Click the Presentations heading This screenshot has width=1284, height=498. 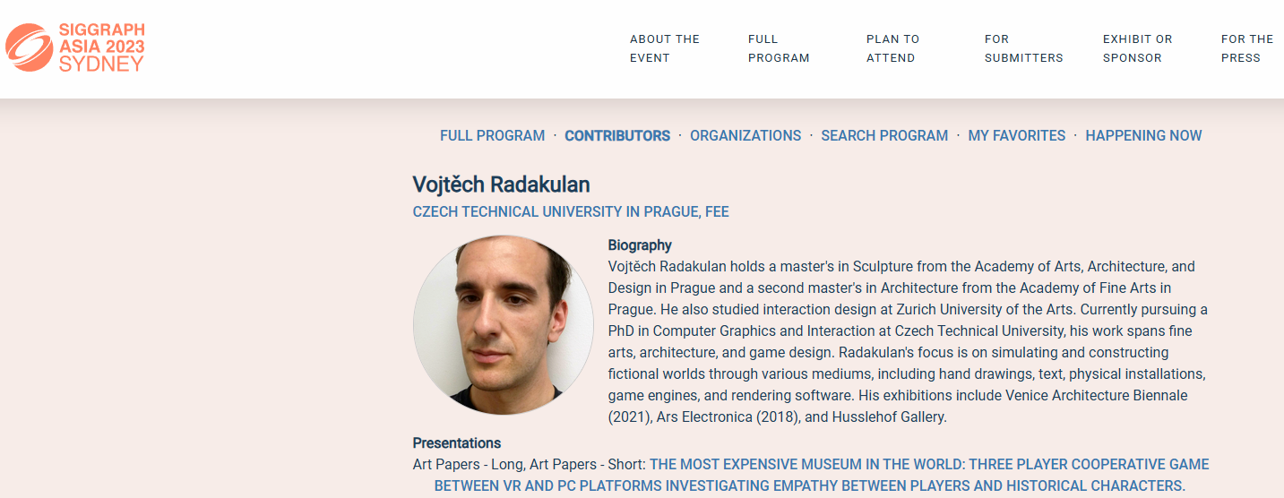456,443
